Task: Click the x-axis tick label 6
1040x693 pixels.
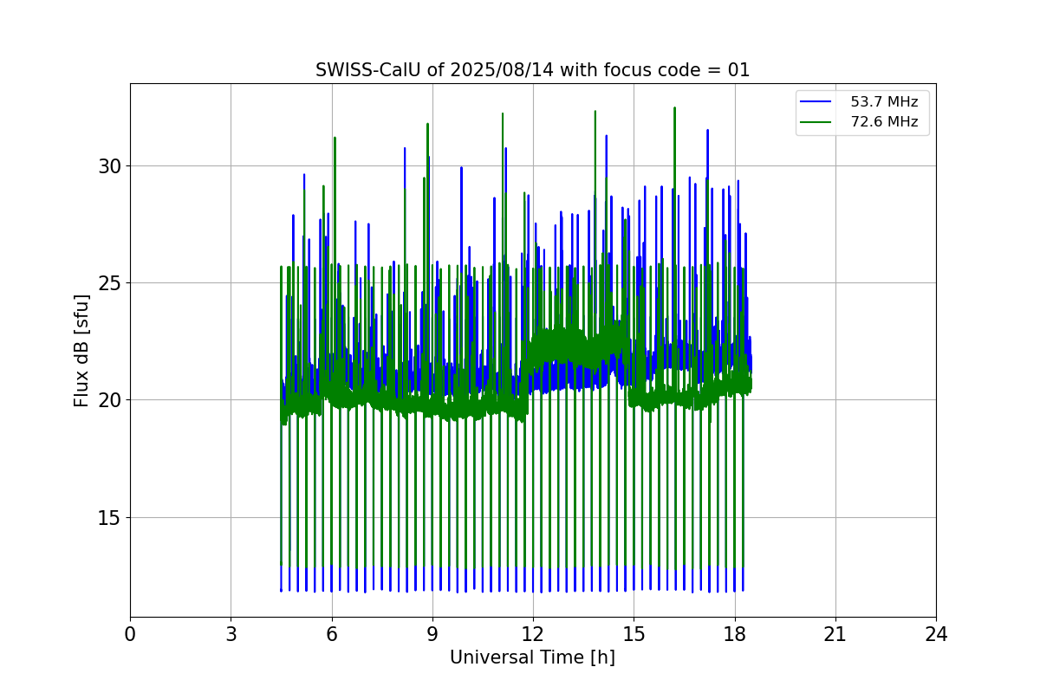Action: point(331,634)
